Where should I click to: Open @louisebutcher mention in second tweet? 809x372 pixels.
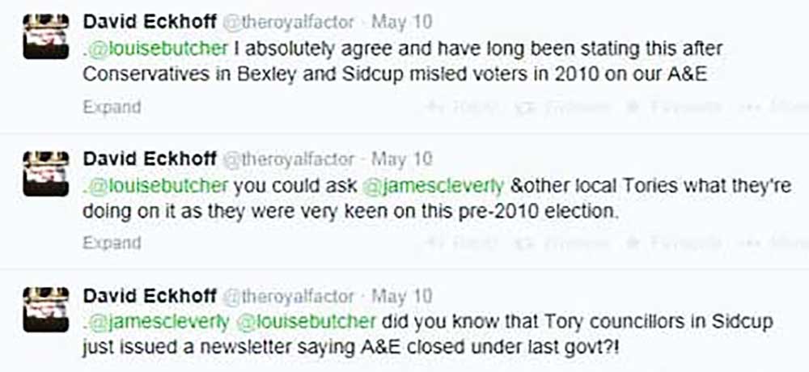(159, 185)
